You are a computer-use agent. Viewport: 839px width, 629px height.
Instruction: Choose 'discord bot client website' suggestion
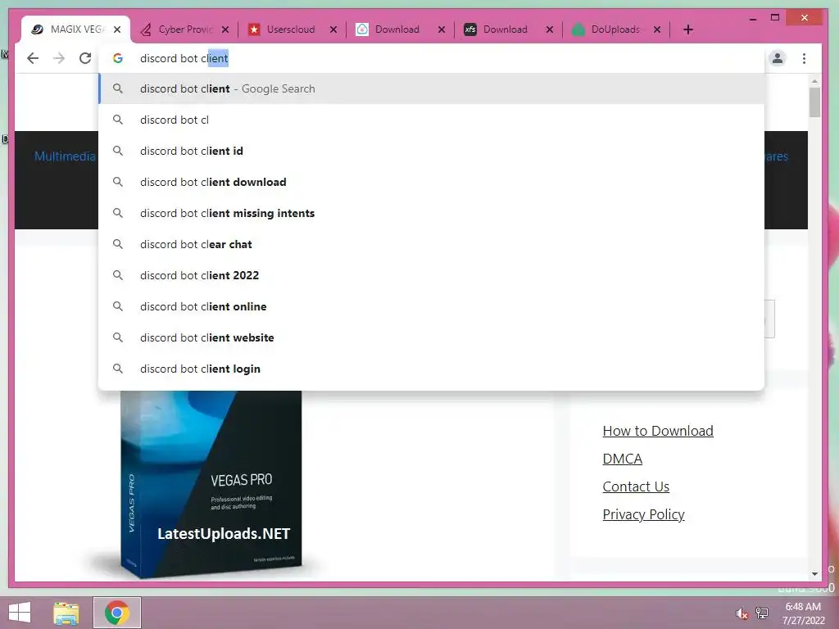click(x=431, y=337)
